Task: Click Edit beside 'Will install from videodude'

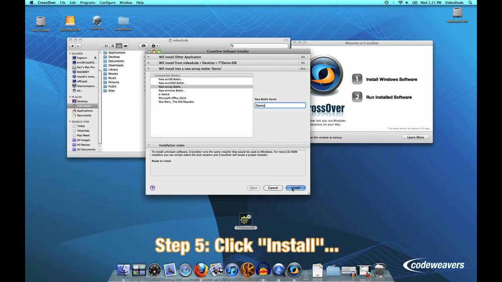Action: [x=303, y=63]
